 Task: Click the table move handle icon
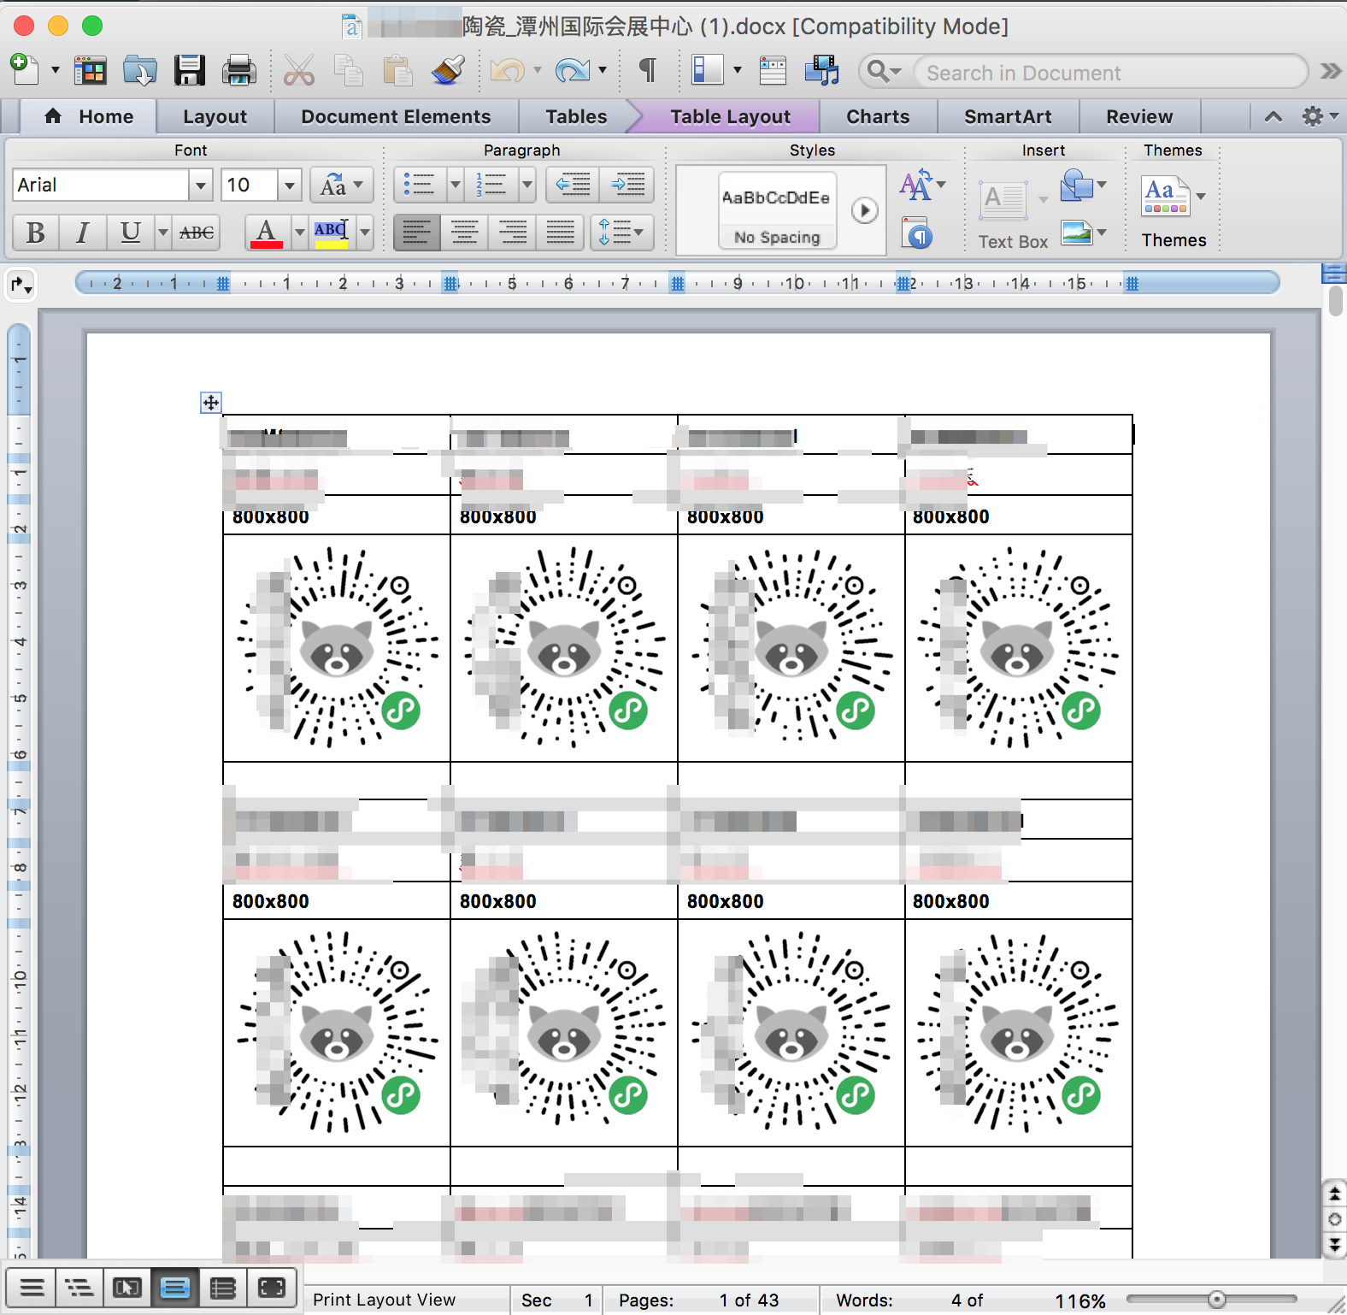[211, 403]
